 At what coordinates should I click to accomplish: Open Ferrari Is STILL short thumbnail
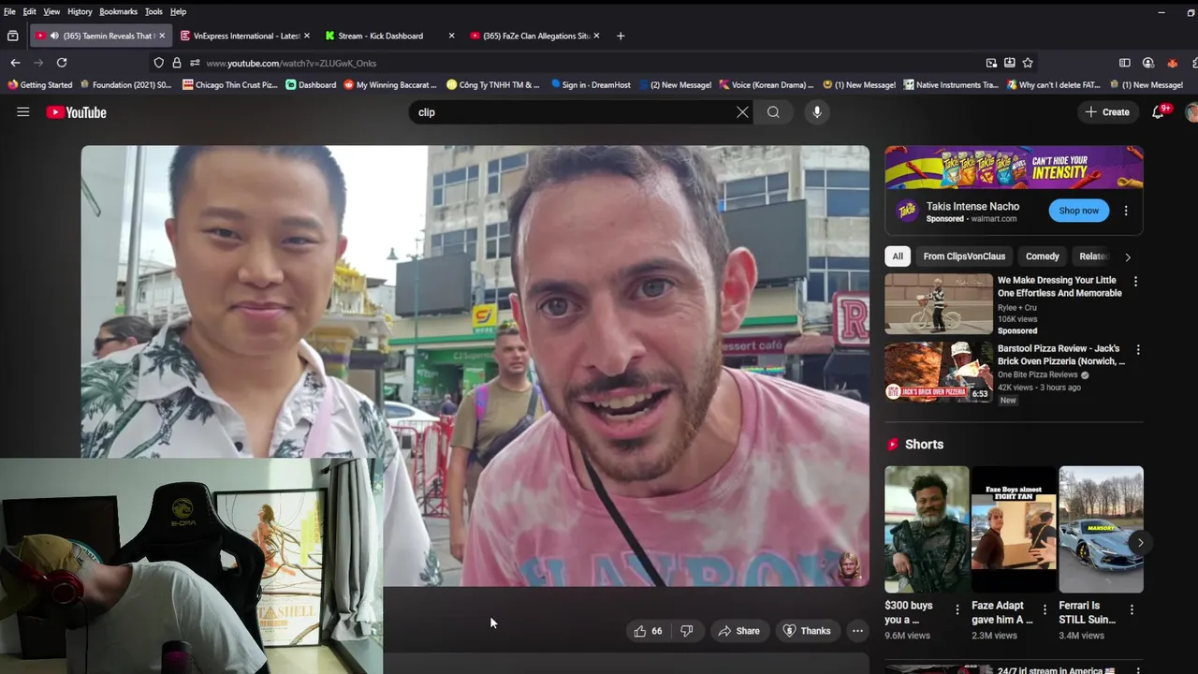[x=1101, y=529]
